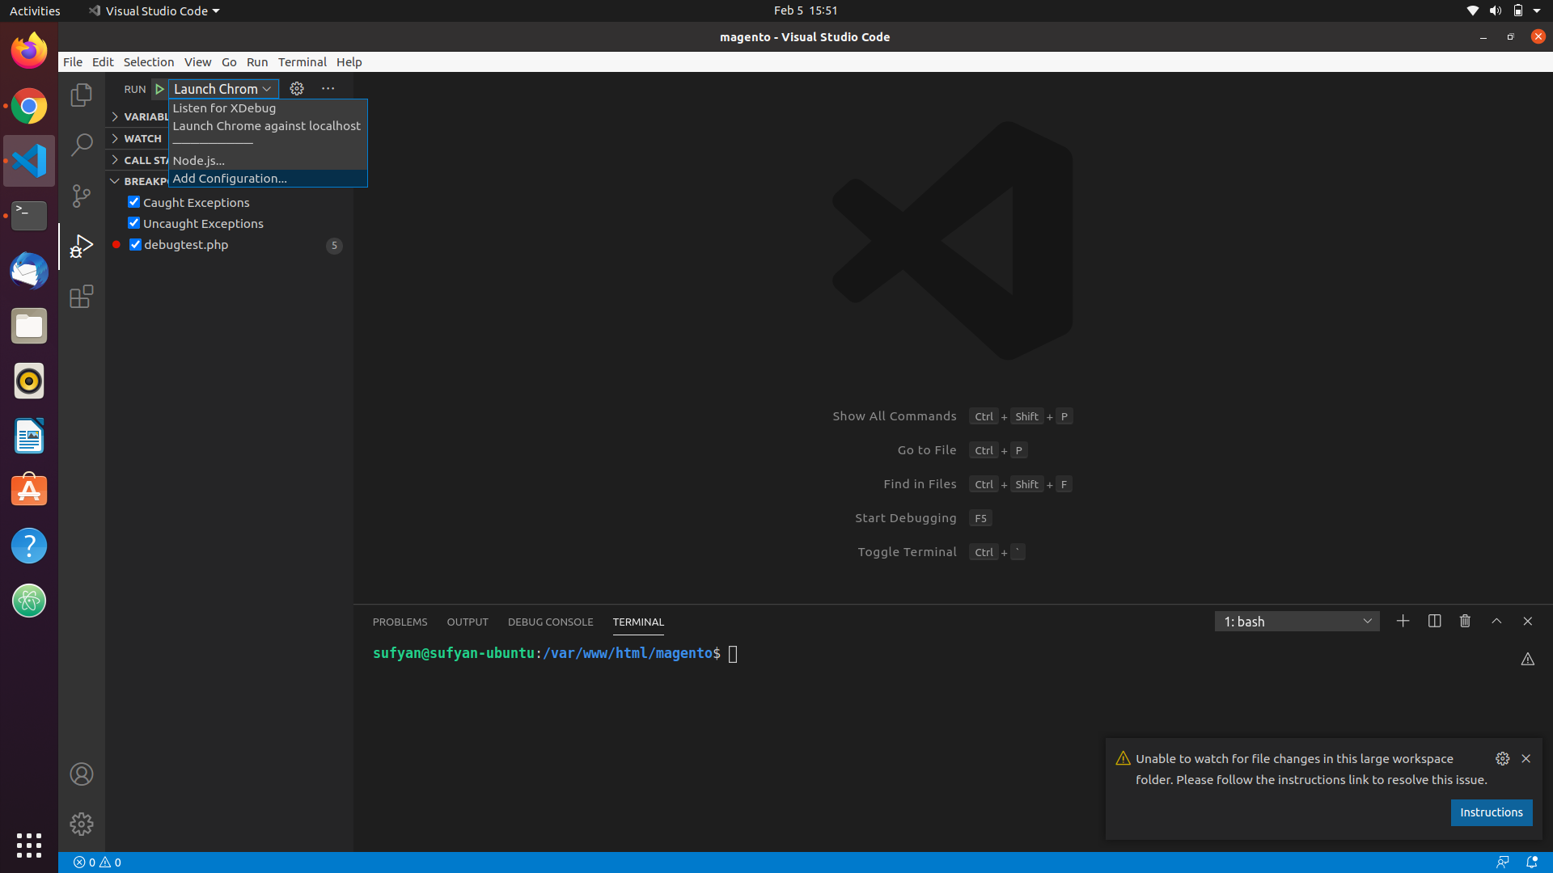Switch to the DEBUG CONSOLE tab
The height and width of the screenshot is (873, 1553).
pos(550,622)
